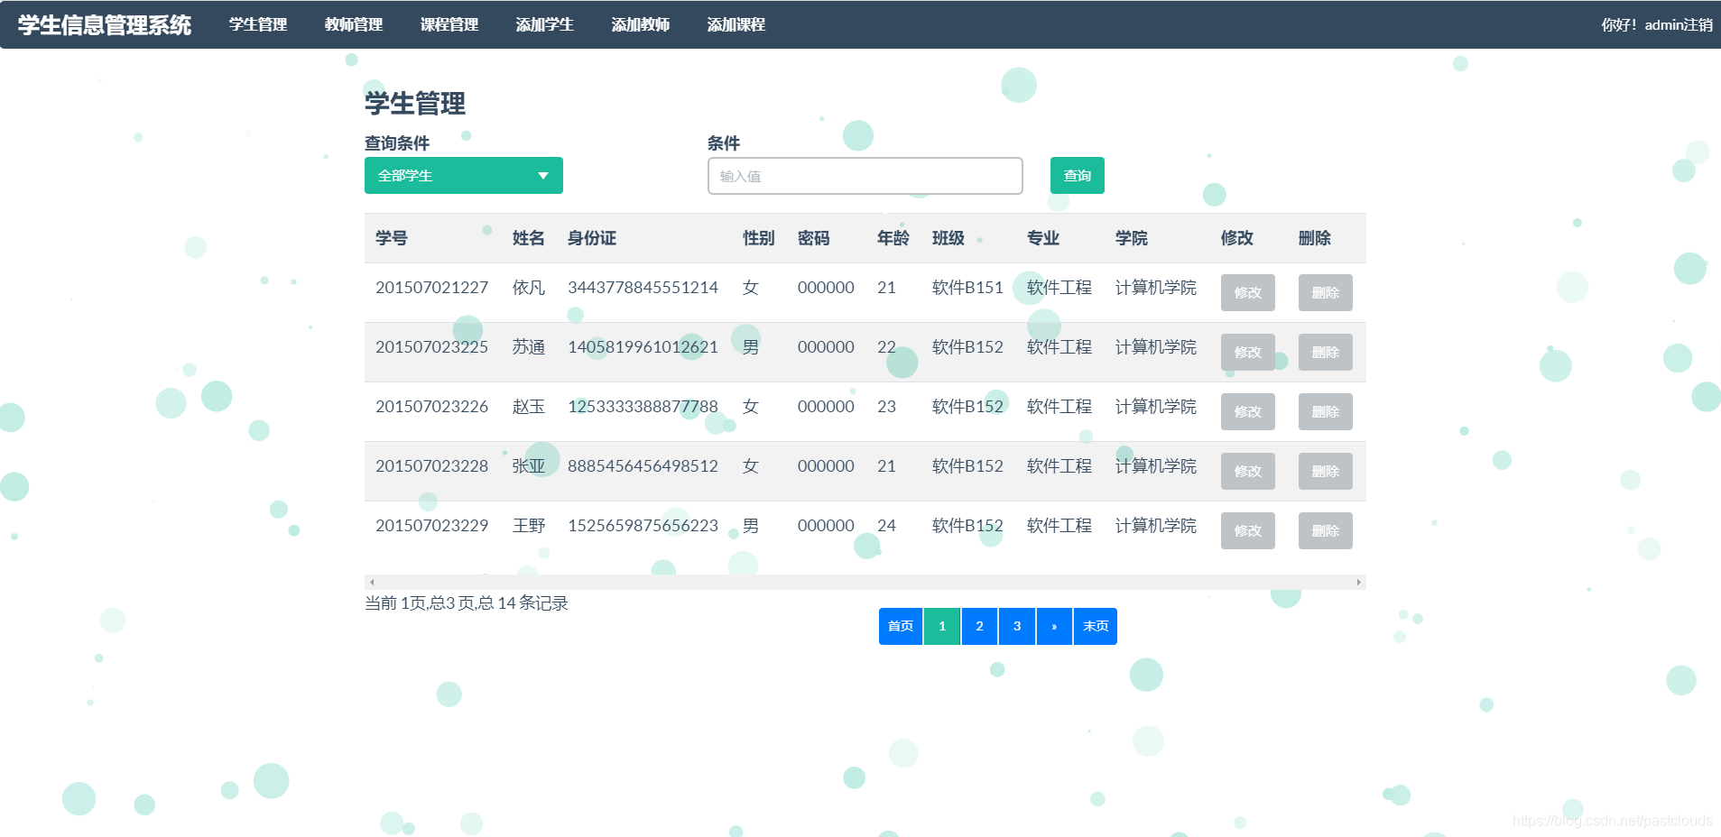Viewport: 1721px width, 837px height.
Task: Go to 添加教师 page
Action: (x=641, y=24)
